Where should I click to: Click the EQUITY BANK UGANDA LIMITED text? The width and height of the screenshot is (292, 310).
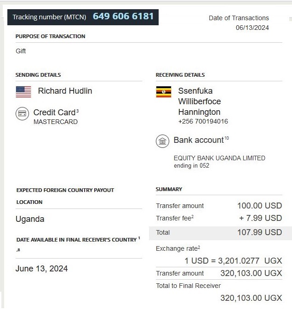219,158
